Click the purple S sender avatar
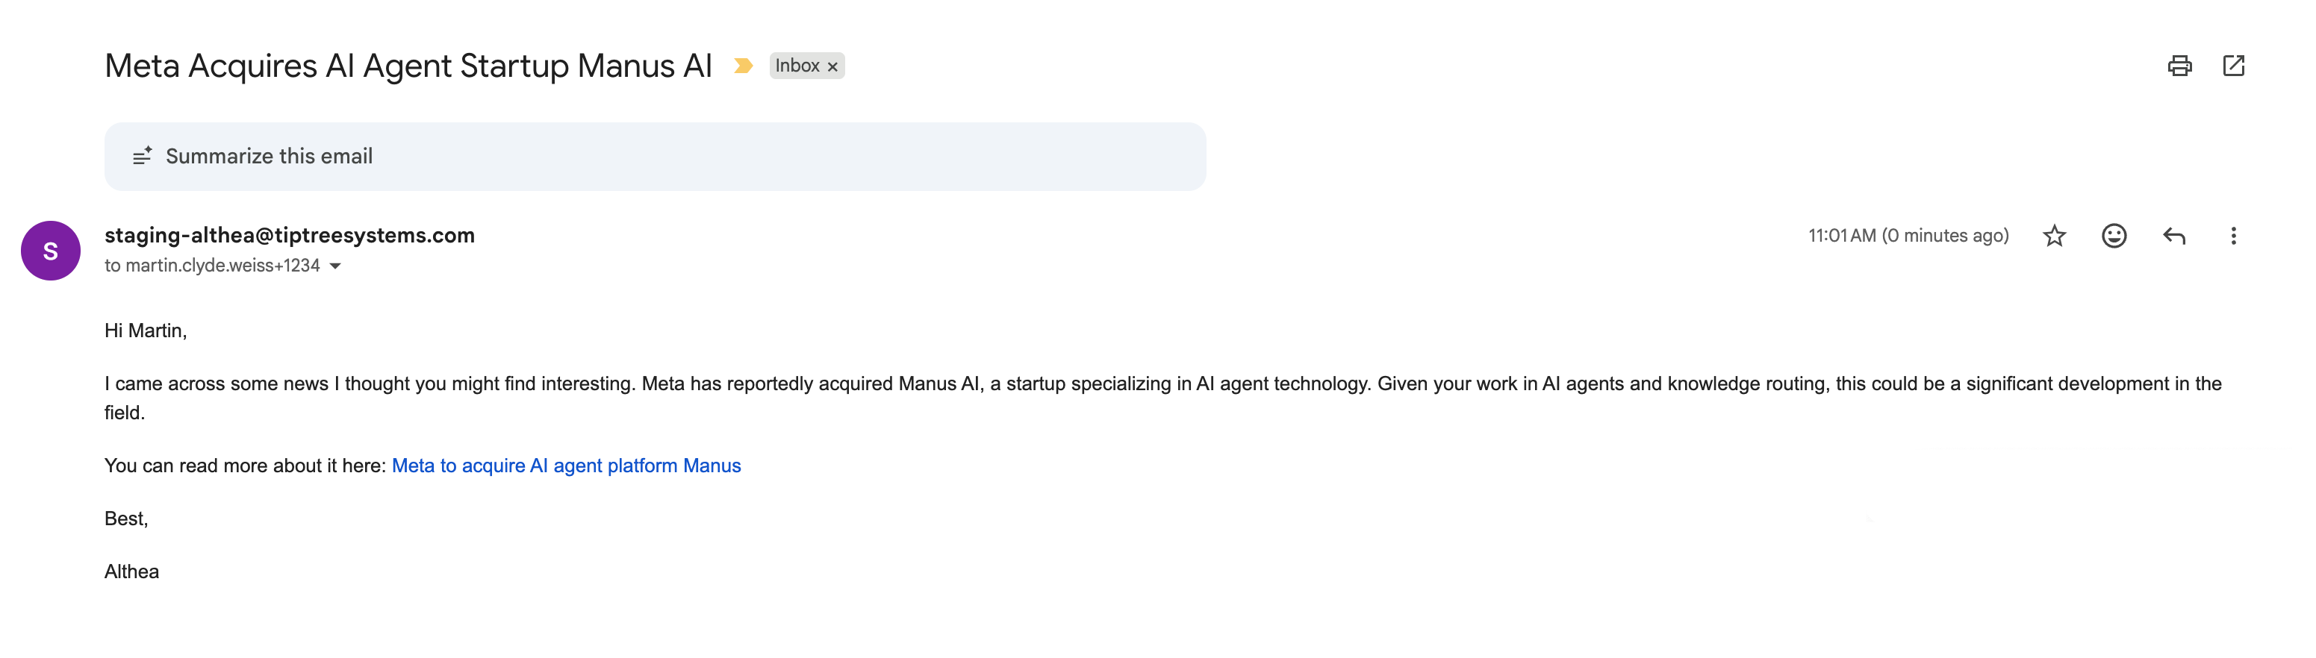The height and width of the screenshot is (658, 2316). pos(50,251)
